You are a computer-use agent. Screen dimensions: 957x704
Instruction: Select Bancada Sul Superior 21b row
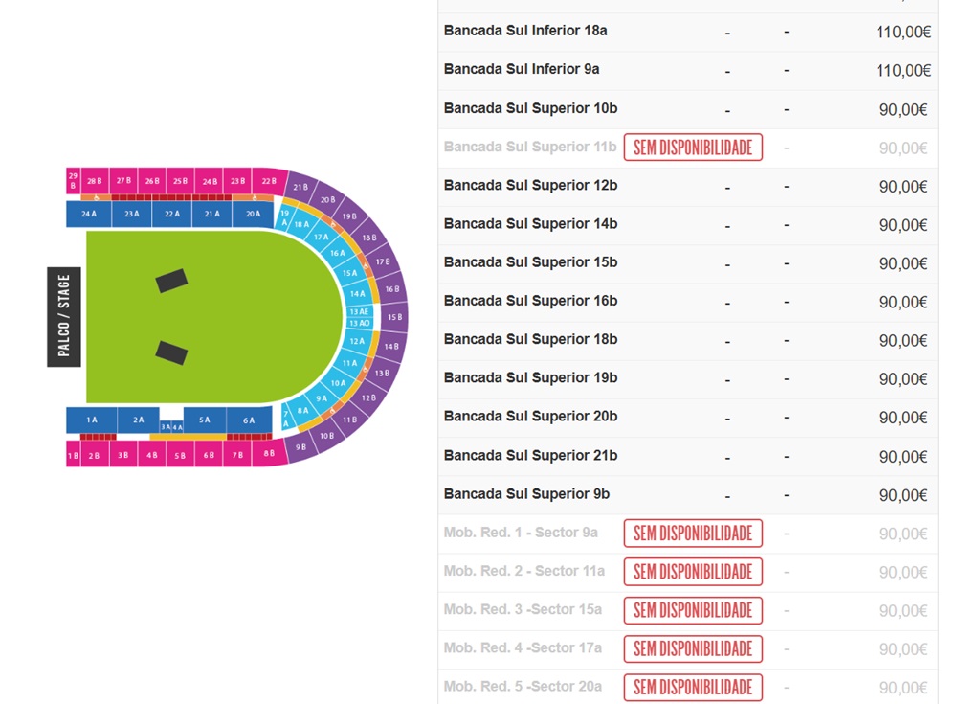[688, 457]
